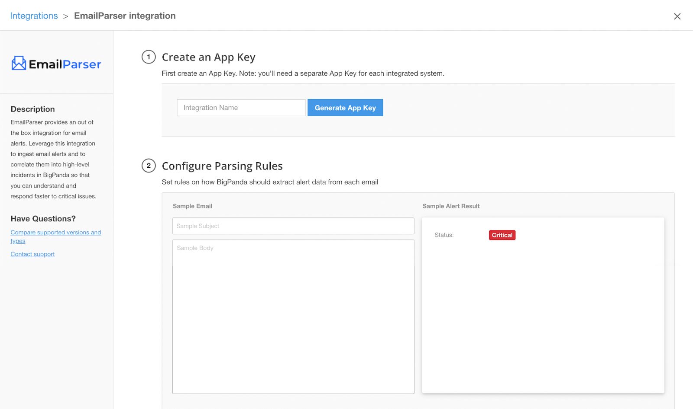This screenshot has height=409, width=693.
Task: Click the Status: label
Action: [444, 235]
